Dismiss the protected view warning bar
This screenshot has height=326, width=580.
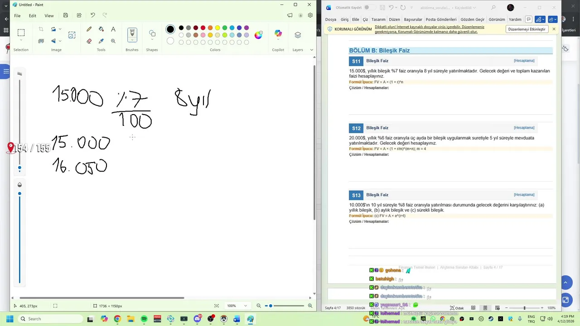(x=554, y=29)
